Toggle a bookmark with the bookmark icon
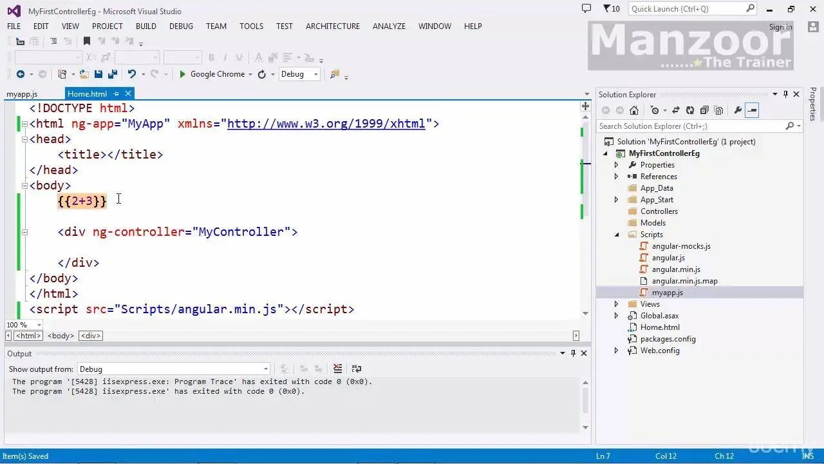Viewport: 824px width, 464px height. [87, 41]
